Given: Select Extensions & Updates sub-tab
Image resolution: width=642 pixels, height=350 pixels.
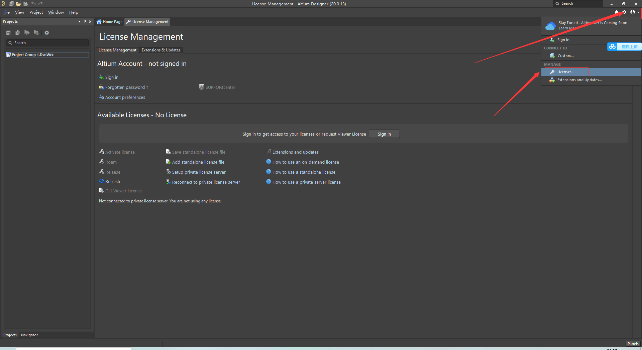Looking at the screenshot, I should coord(161,50).
